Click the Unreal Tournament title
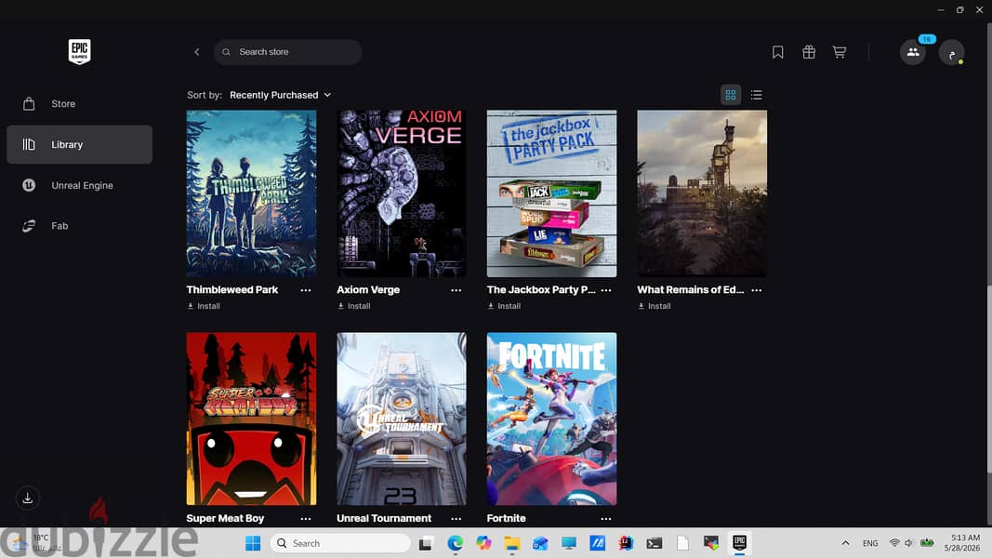 [384, 518]
